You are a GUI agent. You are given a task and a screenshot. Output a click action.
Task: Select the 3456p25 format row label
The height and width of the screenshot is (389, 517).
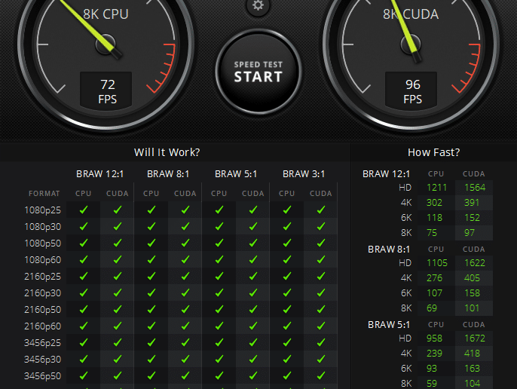pos(42,343)
